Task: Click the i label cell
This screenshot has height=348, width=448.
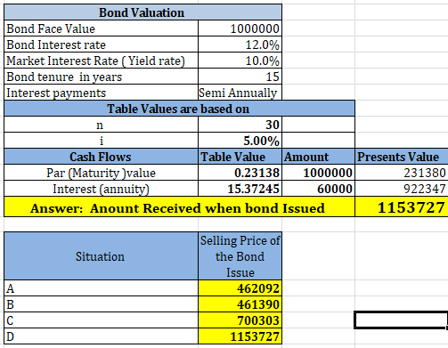Action: [102, 141]
